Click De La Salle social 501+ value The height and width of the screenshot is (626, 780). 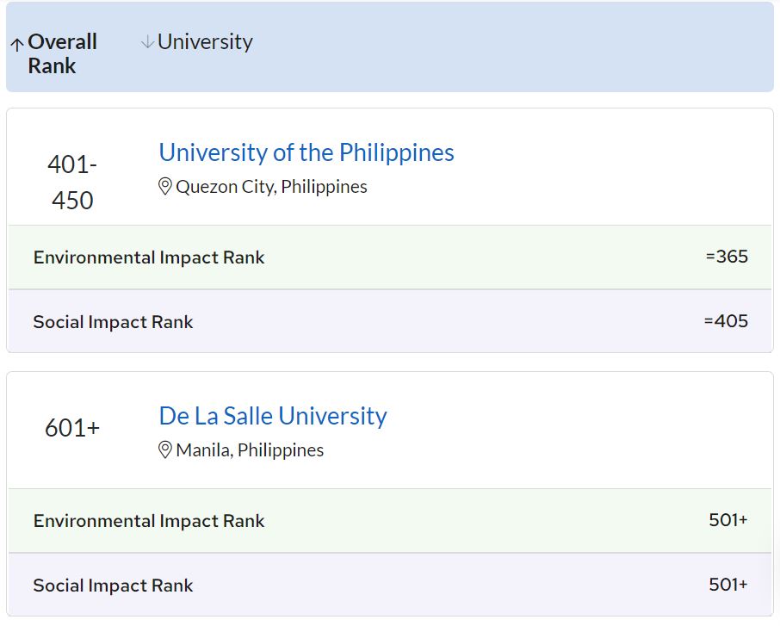click(728, 584)
